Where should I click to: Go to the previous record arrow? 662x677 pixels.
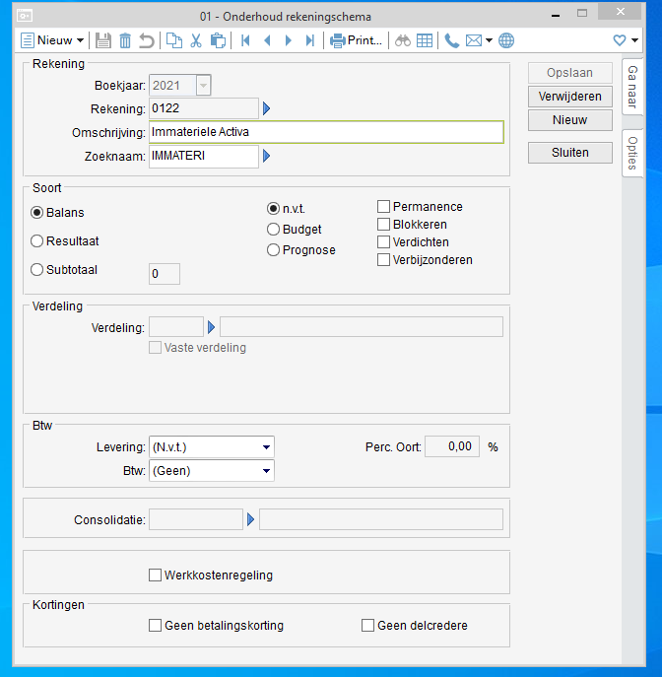267,40
